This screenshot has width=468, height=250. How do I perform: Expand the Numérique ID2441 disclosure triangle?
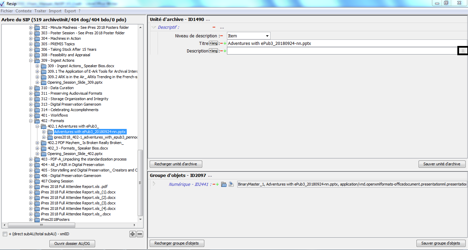[154, 184]
